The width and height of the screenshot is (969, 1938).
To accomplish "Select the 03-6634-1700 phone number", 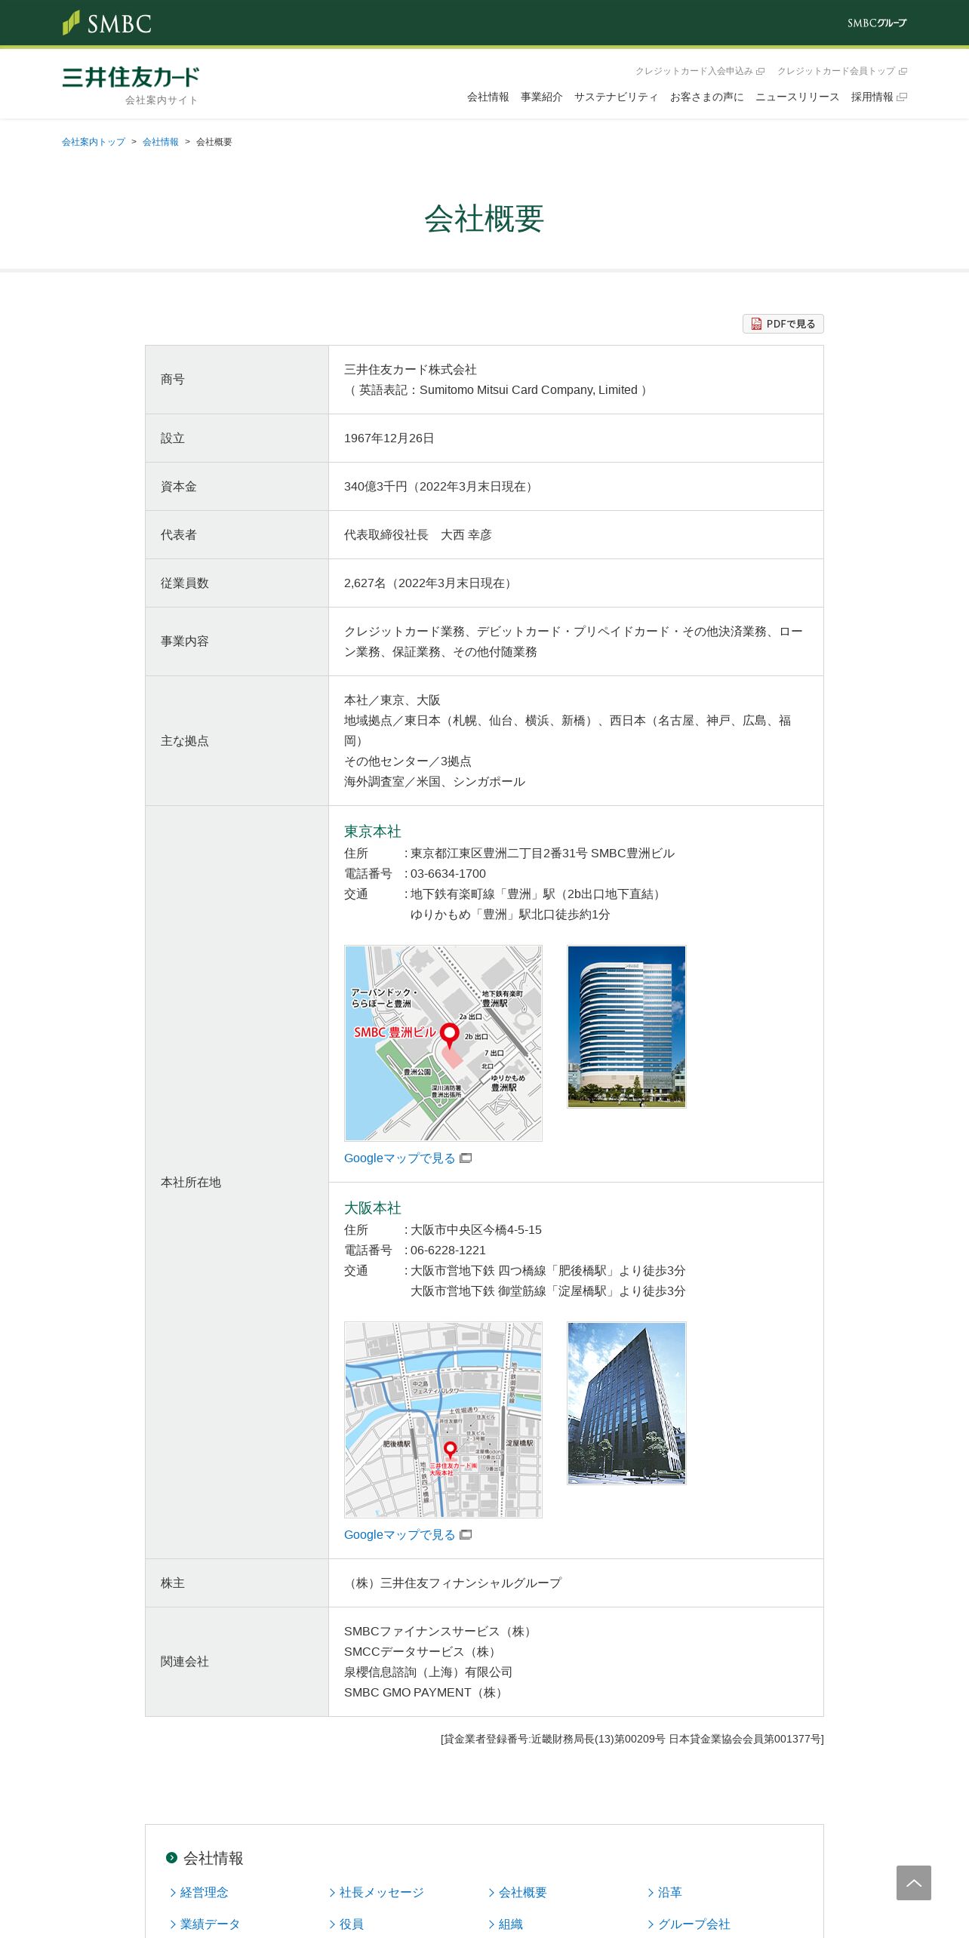I will point(448,874).
